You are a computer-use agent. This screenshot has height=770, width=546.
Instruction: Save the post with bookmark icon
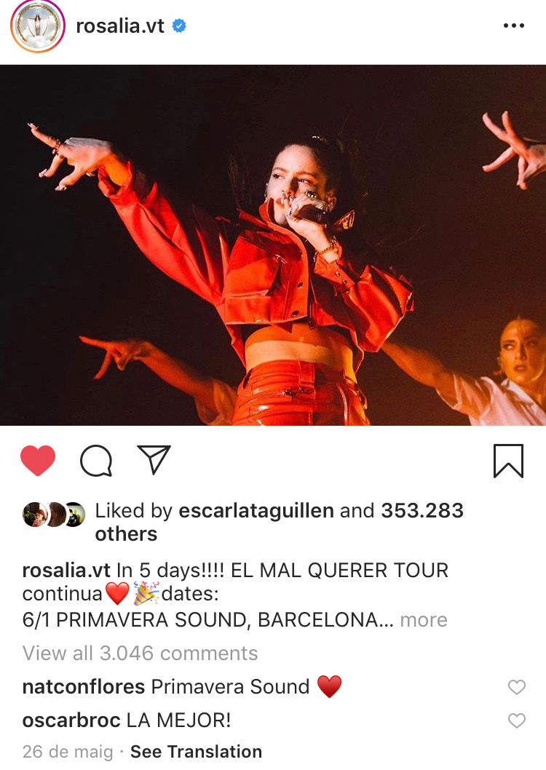point(509,461)
